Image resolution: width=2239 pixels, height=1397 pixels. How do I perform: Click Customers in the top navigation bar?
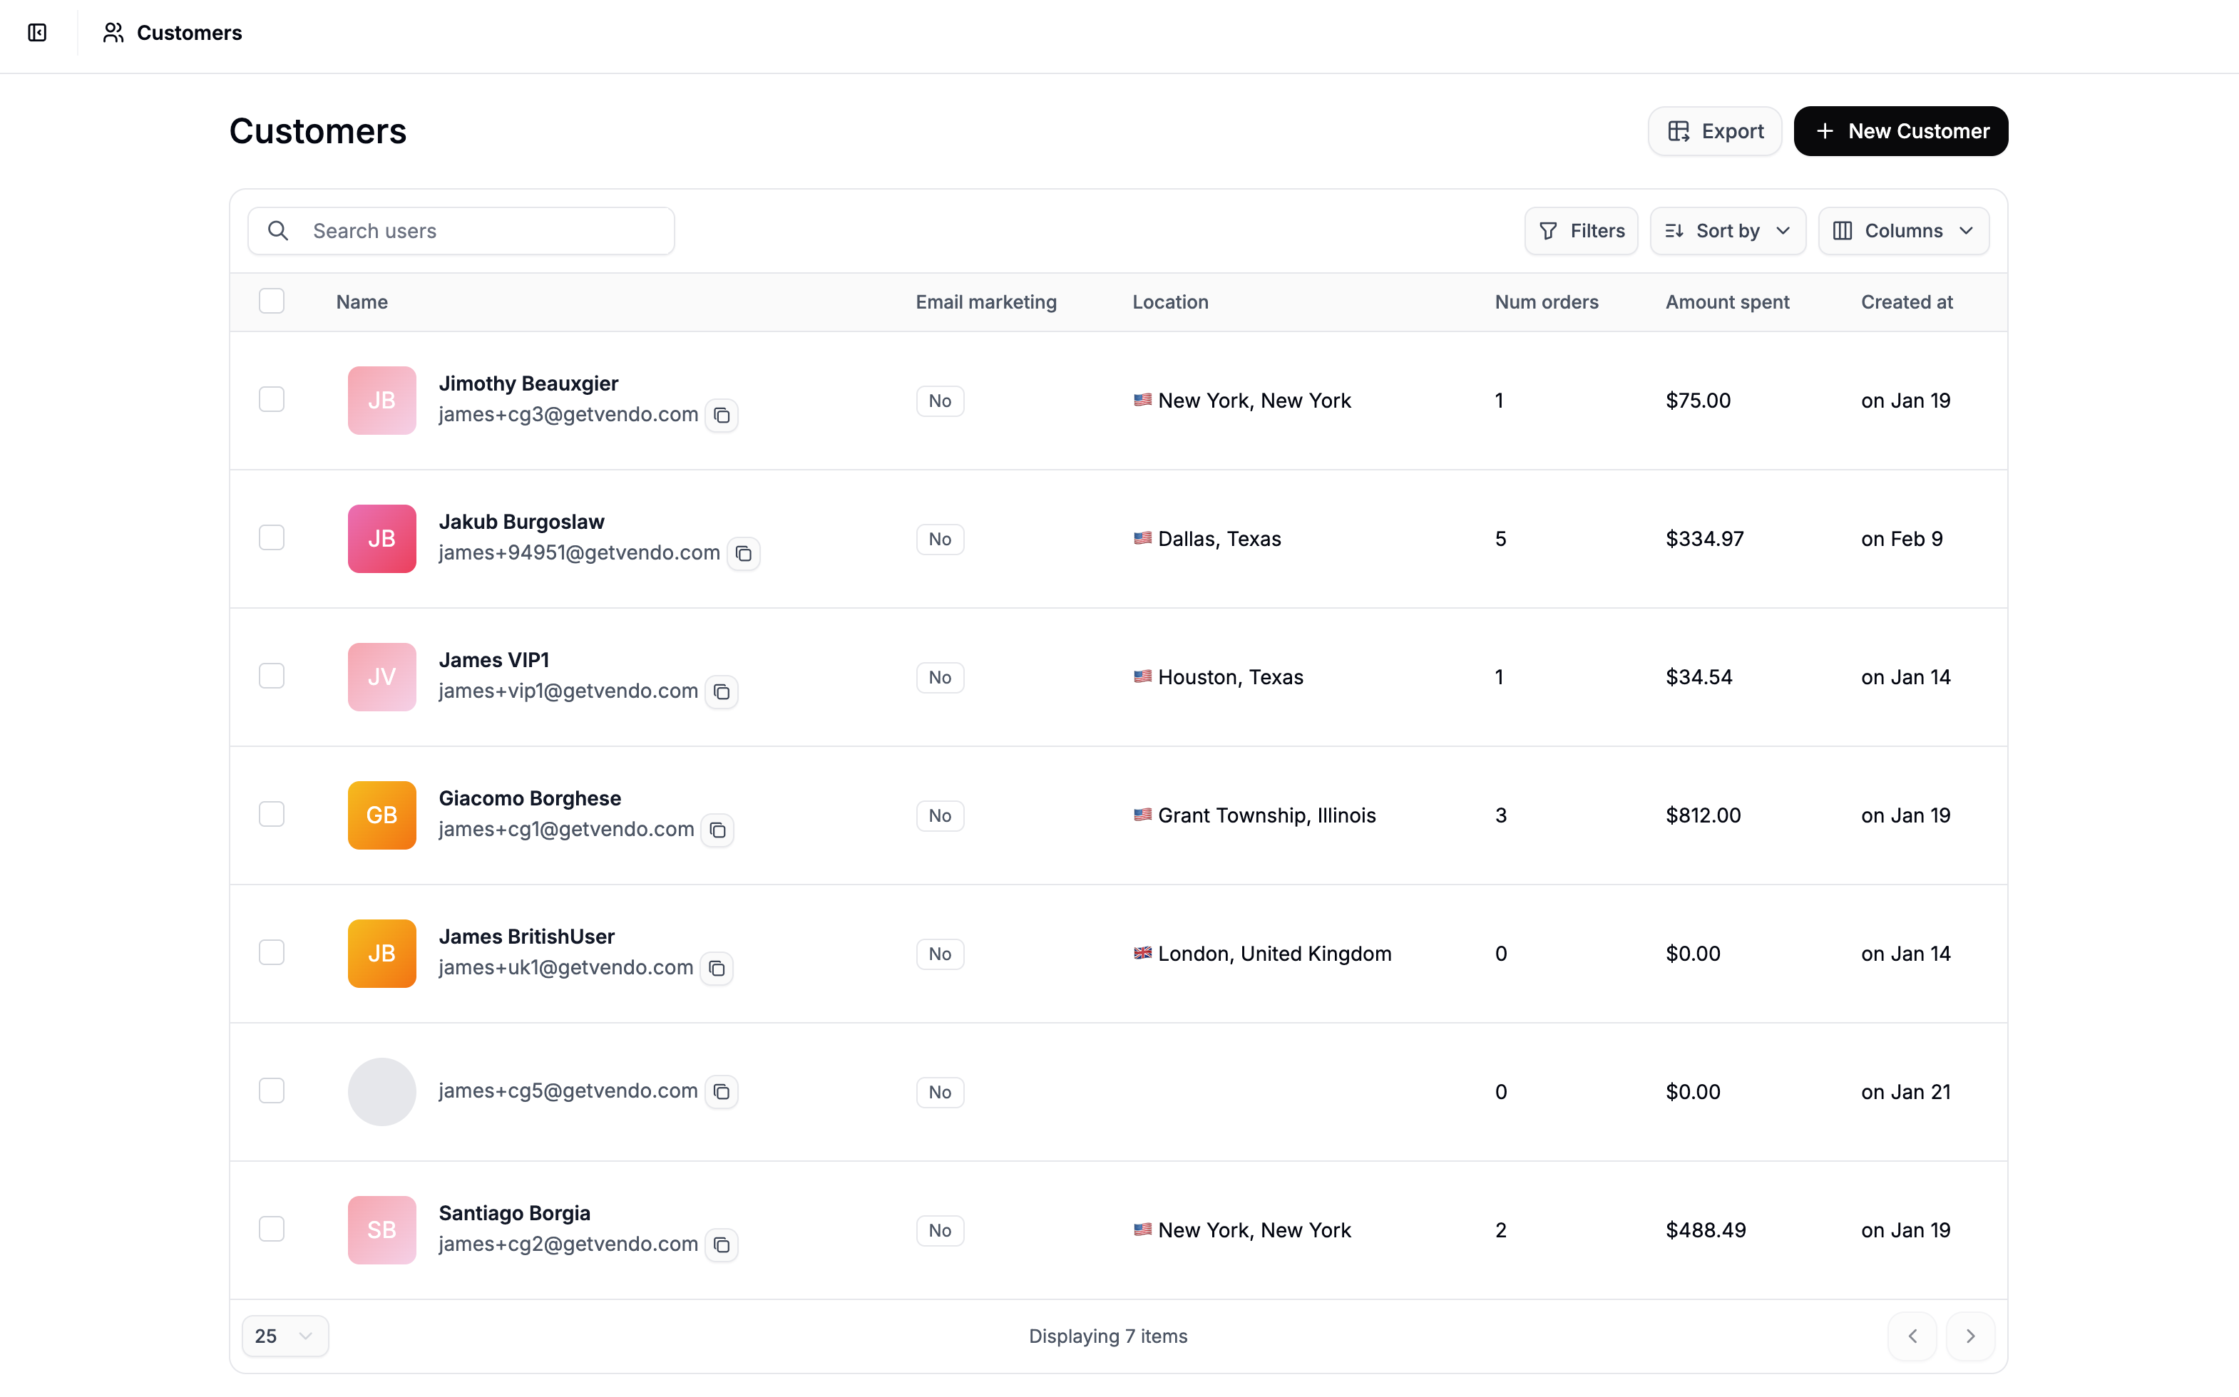(x=188, y=32)
